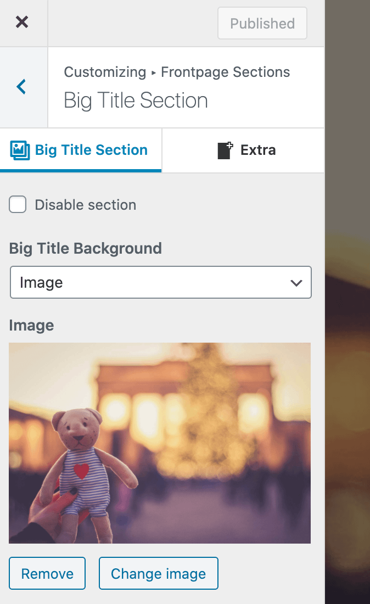Screen dimensions: 370x604
Task: Select the teddy bear image thumbnail
Action: click(x=160, y=443)
